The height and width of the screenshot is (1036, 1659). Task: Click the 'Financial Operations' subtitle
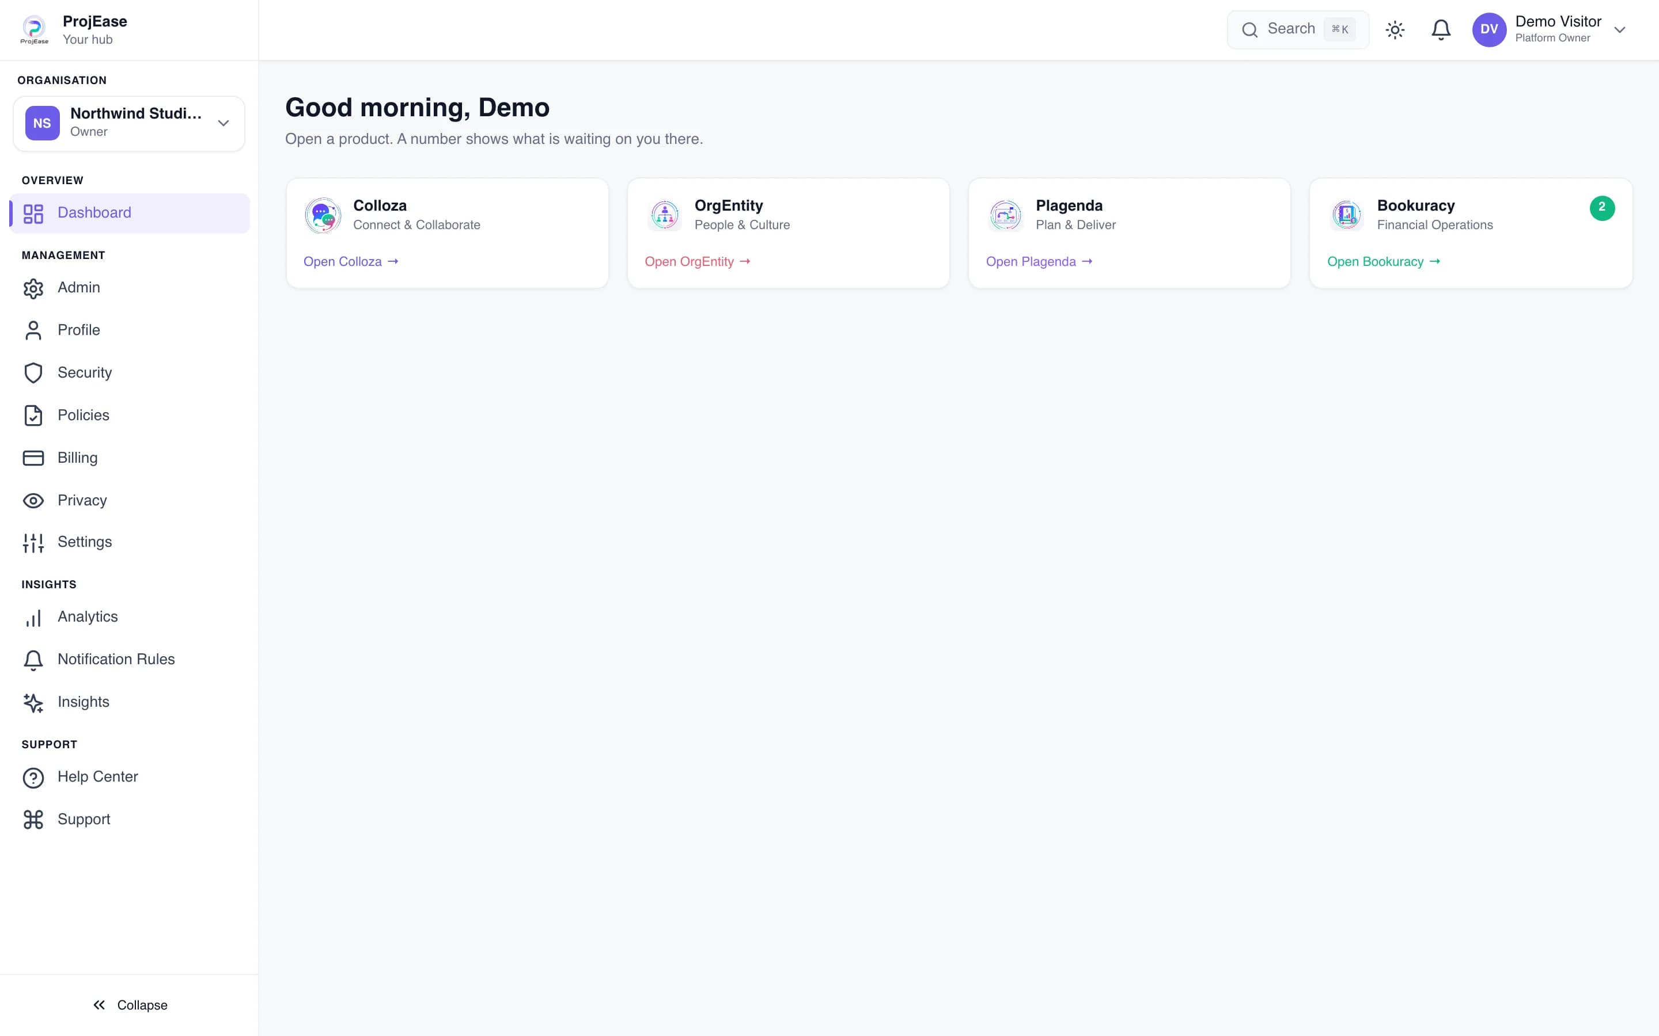point(1435,224)
